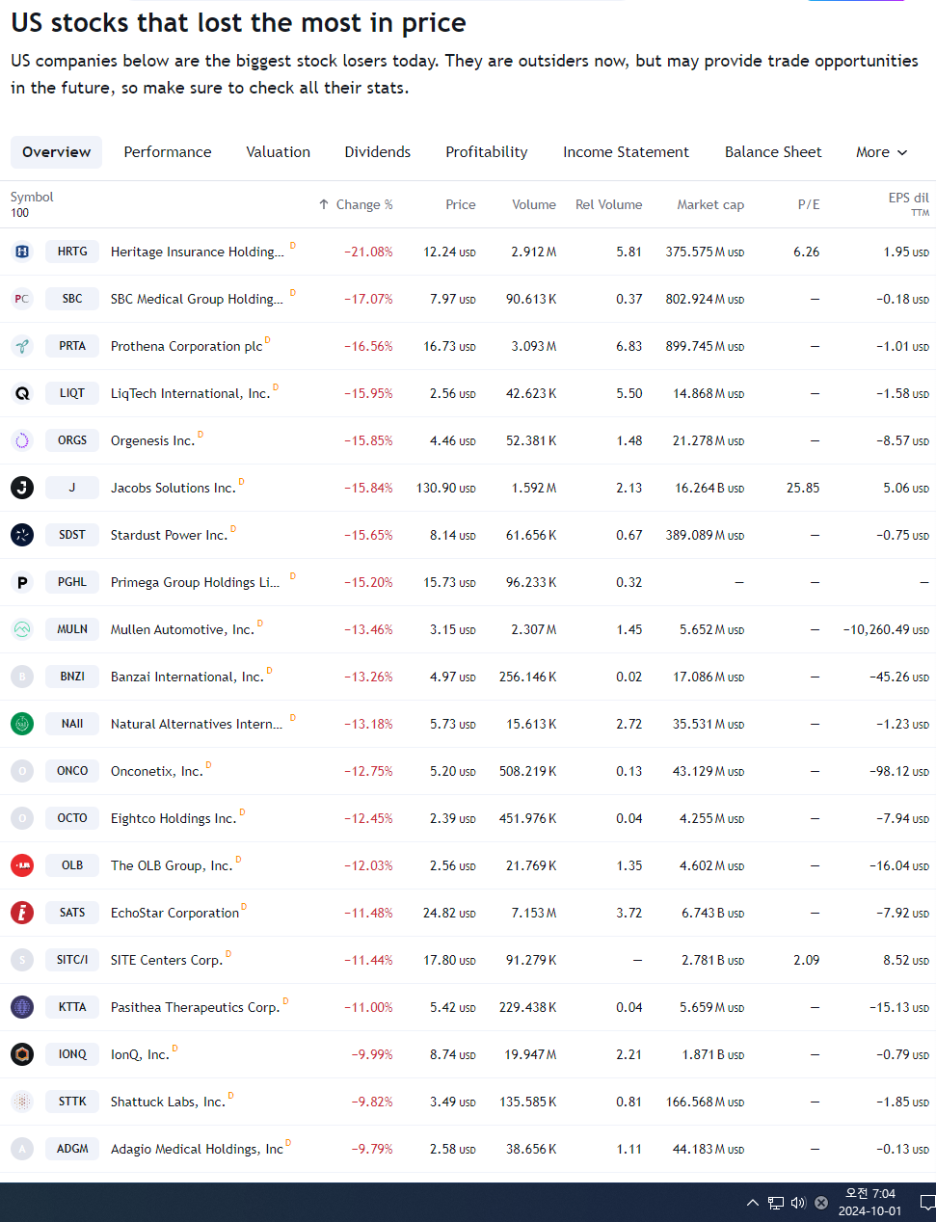The width and height of the screenshot is (936, 1222).
Task: Open Jacobs Solutions Inc. link
Action: click(174, 488)
